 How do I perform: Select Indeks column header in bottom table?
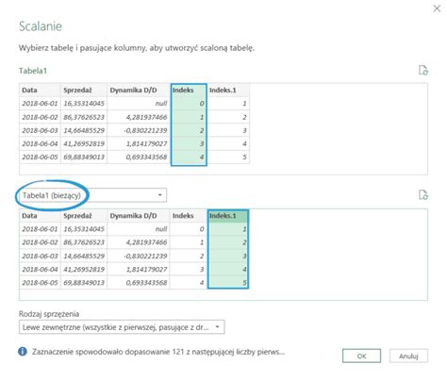click(x=189, y=216)
